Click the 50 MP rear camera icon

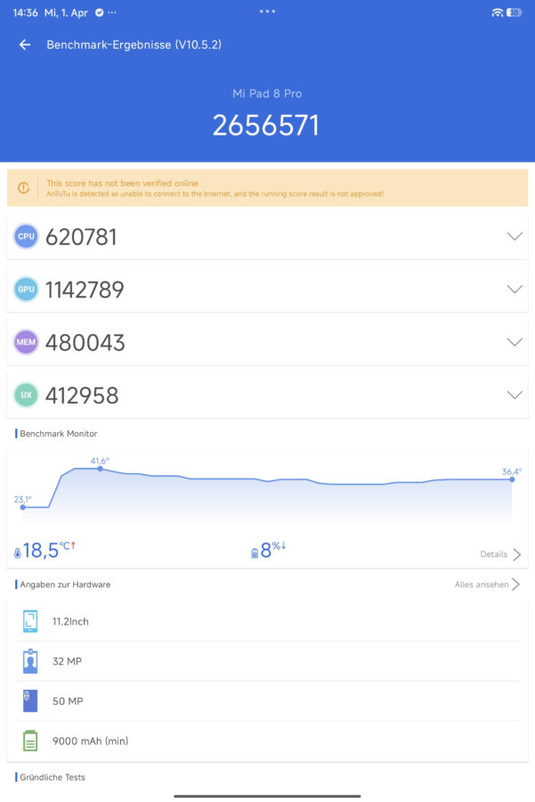click(x=29, y=701)
